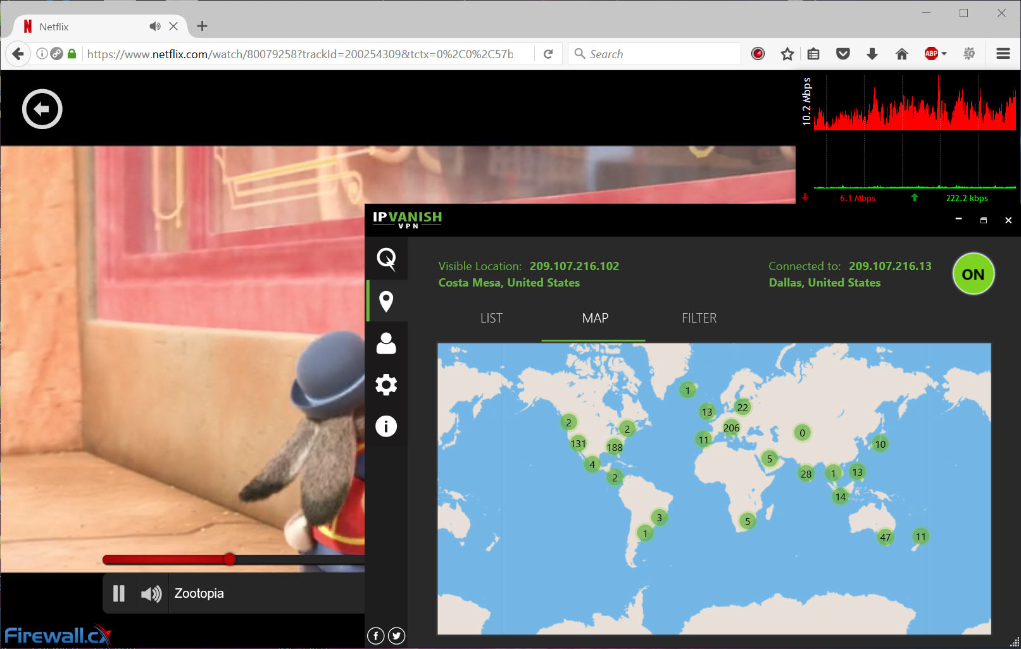The height and width of the screenshot is (649, 1021).
Task: Go back with the Netflix player back arrow
Action: click(x=42, y=109)
